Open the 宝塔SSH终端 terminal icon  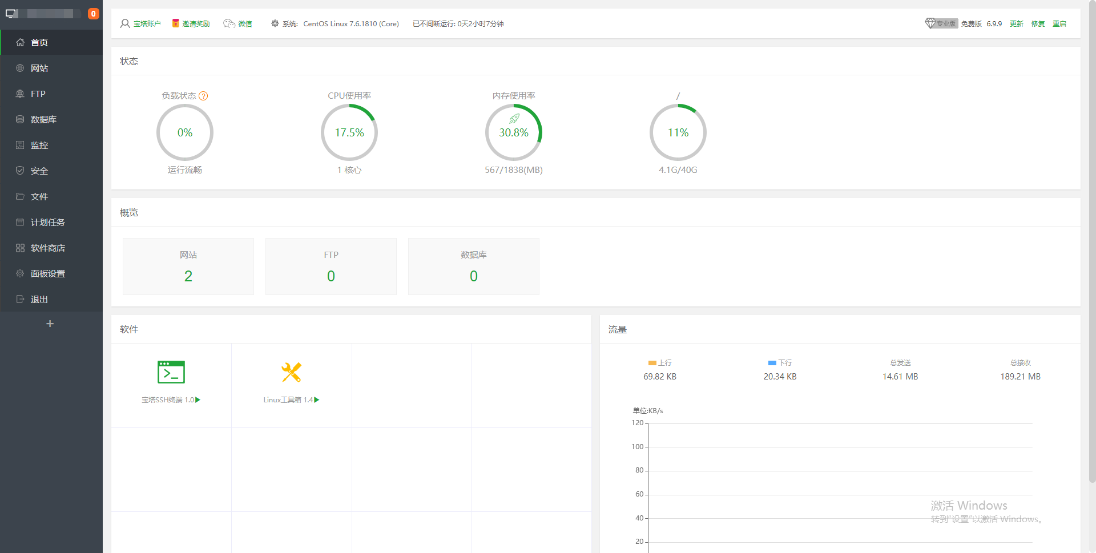coord(171,372)
